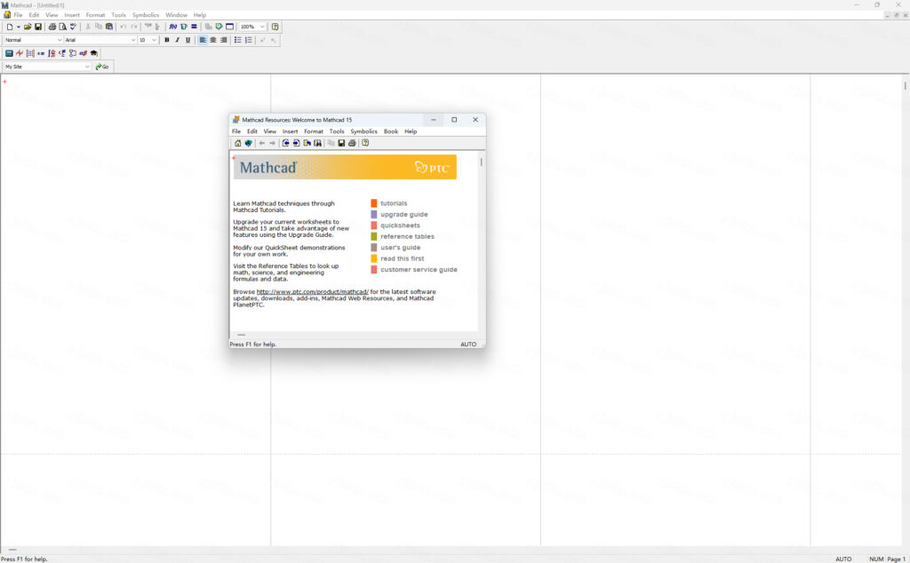Screen dimensions: 910x563
Task: Open the Programming toolbar icon
Action: pos(71,53)
